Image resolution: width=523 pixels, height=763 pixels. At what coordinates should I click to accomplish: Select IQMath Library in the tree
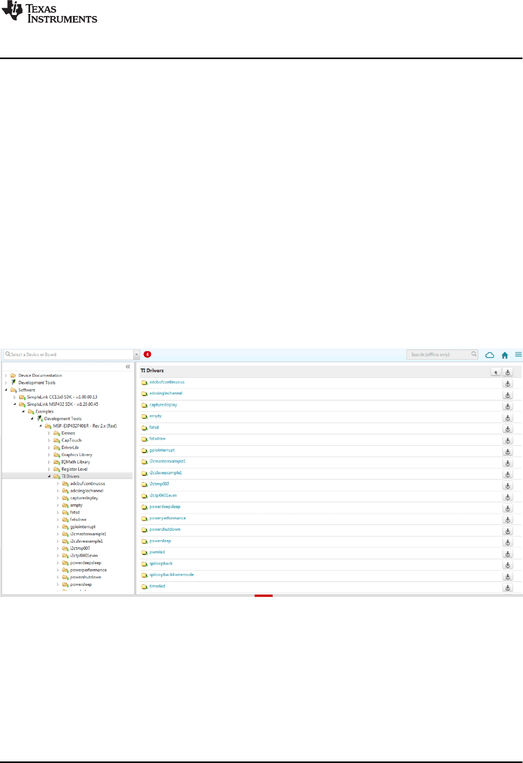coord(76,462)
